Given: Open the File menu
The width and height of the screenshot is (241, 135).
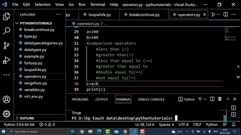Looking at the screenshot, I should [x=15, y=4].
